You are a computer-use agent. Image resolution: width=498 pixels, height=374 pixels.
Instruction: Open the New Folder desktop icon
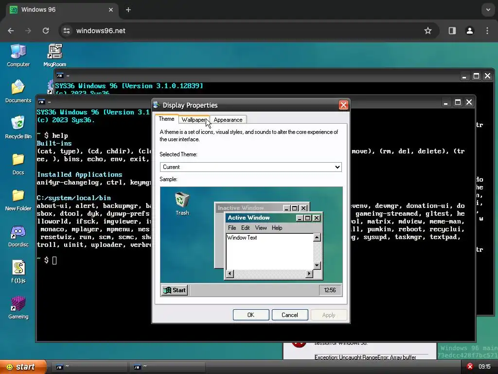click(18, 200)
